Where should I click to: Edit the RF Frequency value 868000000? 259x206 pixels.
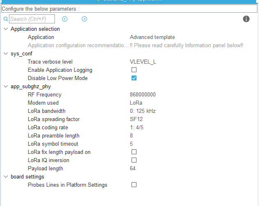tap(143, 94)
